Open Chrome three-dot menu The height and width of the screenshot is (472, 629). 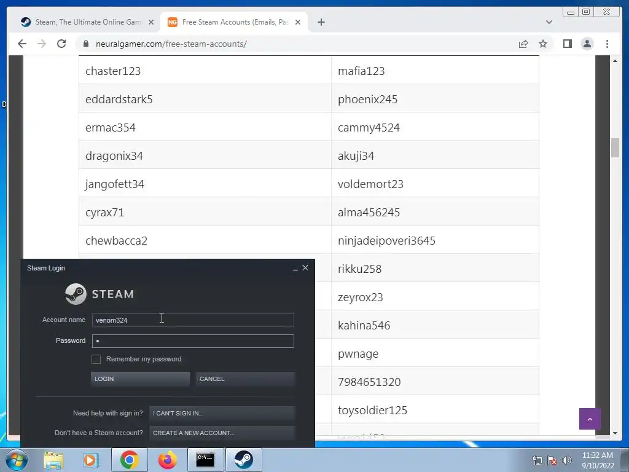(607, 44)
